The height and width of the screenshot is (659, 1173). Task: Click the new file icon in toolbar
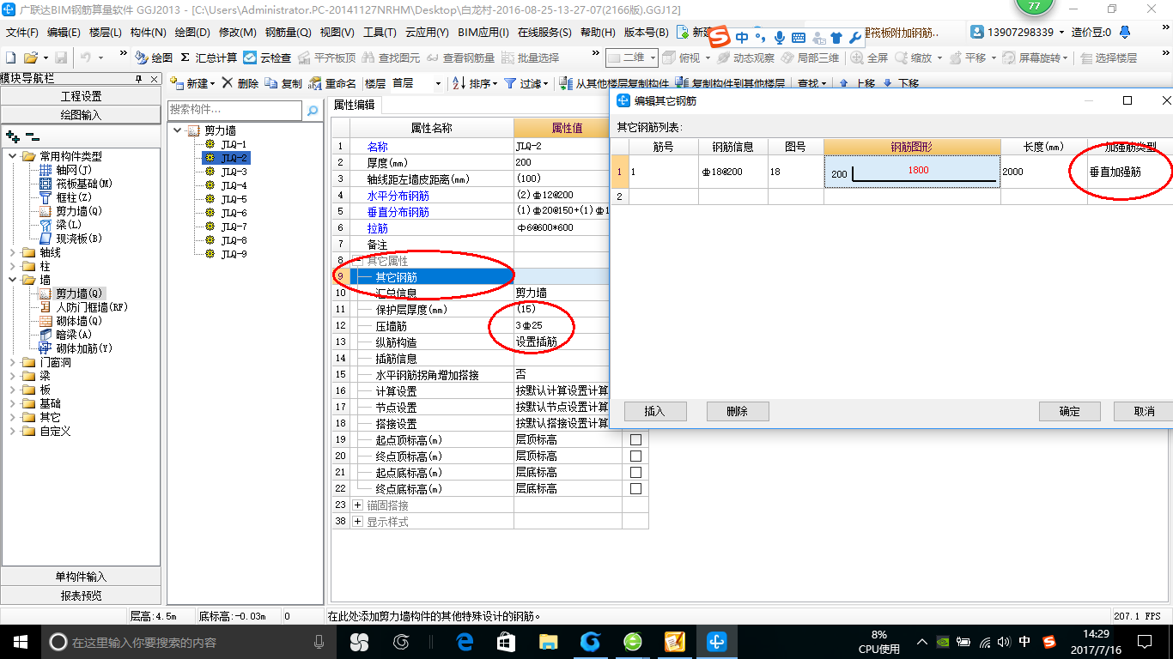tap(10, 57)
